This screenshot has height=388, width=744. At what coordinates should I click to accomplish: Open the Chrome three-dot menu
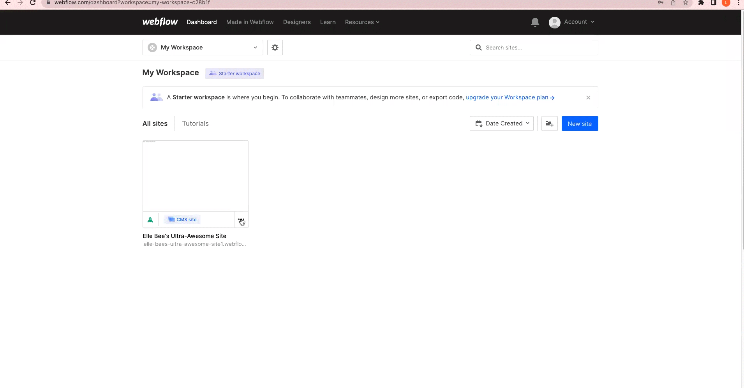739,3
